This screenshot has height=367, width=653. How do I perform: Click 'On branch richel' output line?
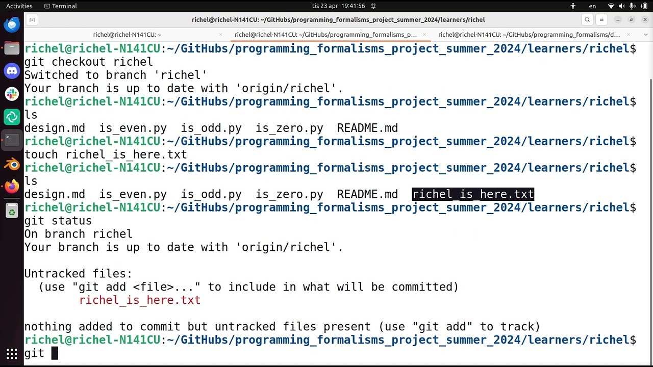(x=78, y=234)
